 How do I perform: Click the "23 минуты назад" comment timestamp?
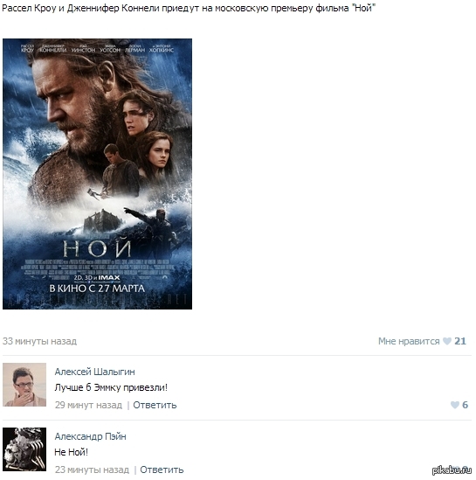point(92,470)
